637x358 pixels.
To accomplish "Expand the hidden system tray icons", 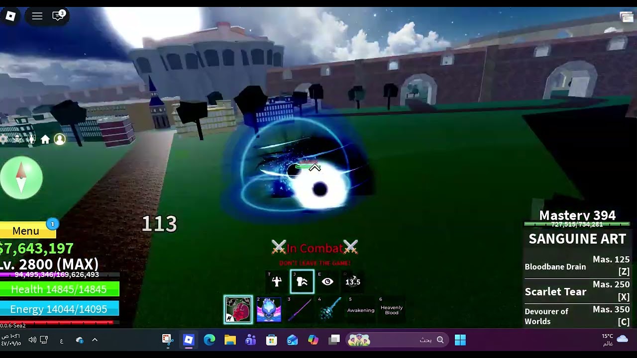I will (x=95, y=340).
